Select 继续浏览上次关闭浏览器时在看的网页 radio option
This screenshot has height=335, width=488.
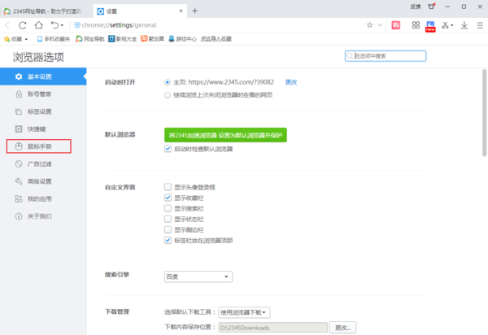(x=168, y=94)
